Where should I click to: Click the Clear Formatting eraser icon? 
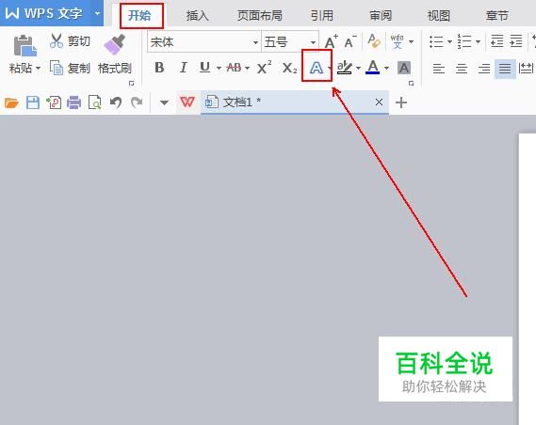374,41
